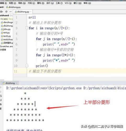Click the print icon in run toolbar

tap(1, 104)
